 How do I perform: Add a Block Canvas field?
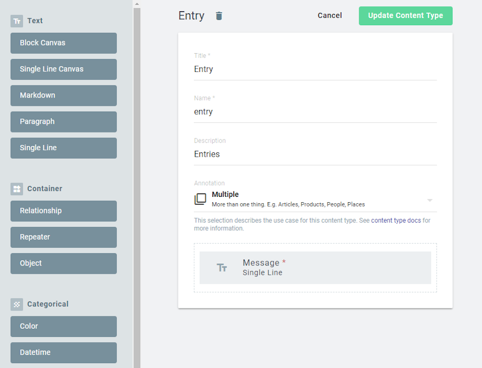64,43
